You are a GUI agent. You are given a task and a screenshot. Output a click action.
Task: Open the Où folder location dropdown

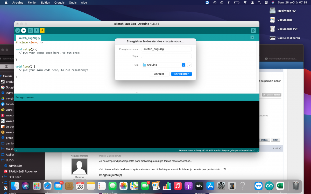(x=163, y=65)
